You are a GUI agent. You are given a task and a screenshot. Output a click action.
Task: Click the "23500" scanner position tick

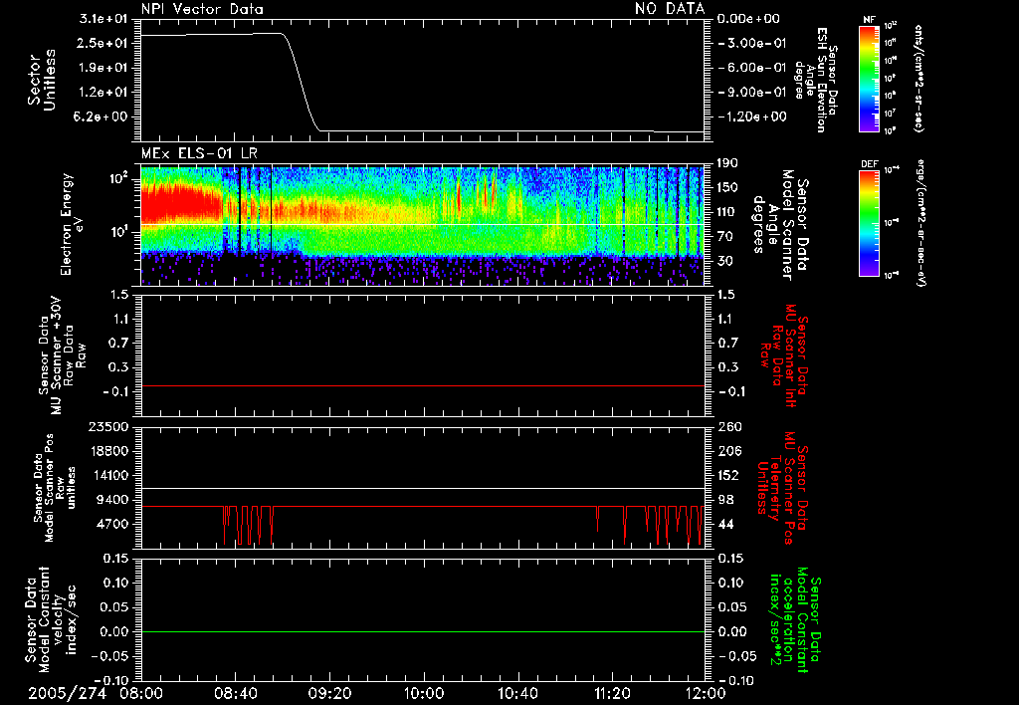pos(107,427)
